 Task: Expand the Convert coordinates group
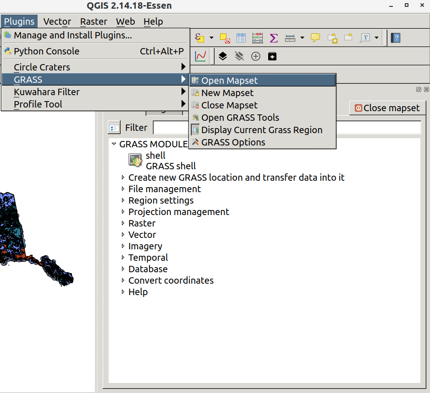[123, 280]
